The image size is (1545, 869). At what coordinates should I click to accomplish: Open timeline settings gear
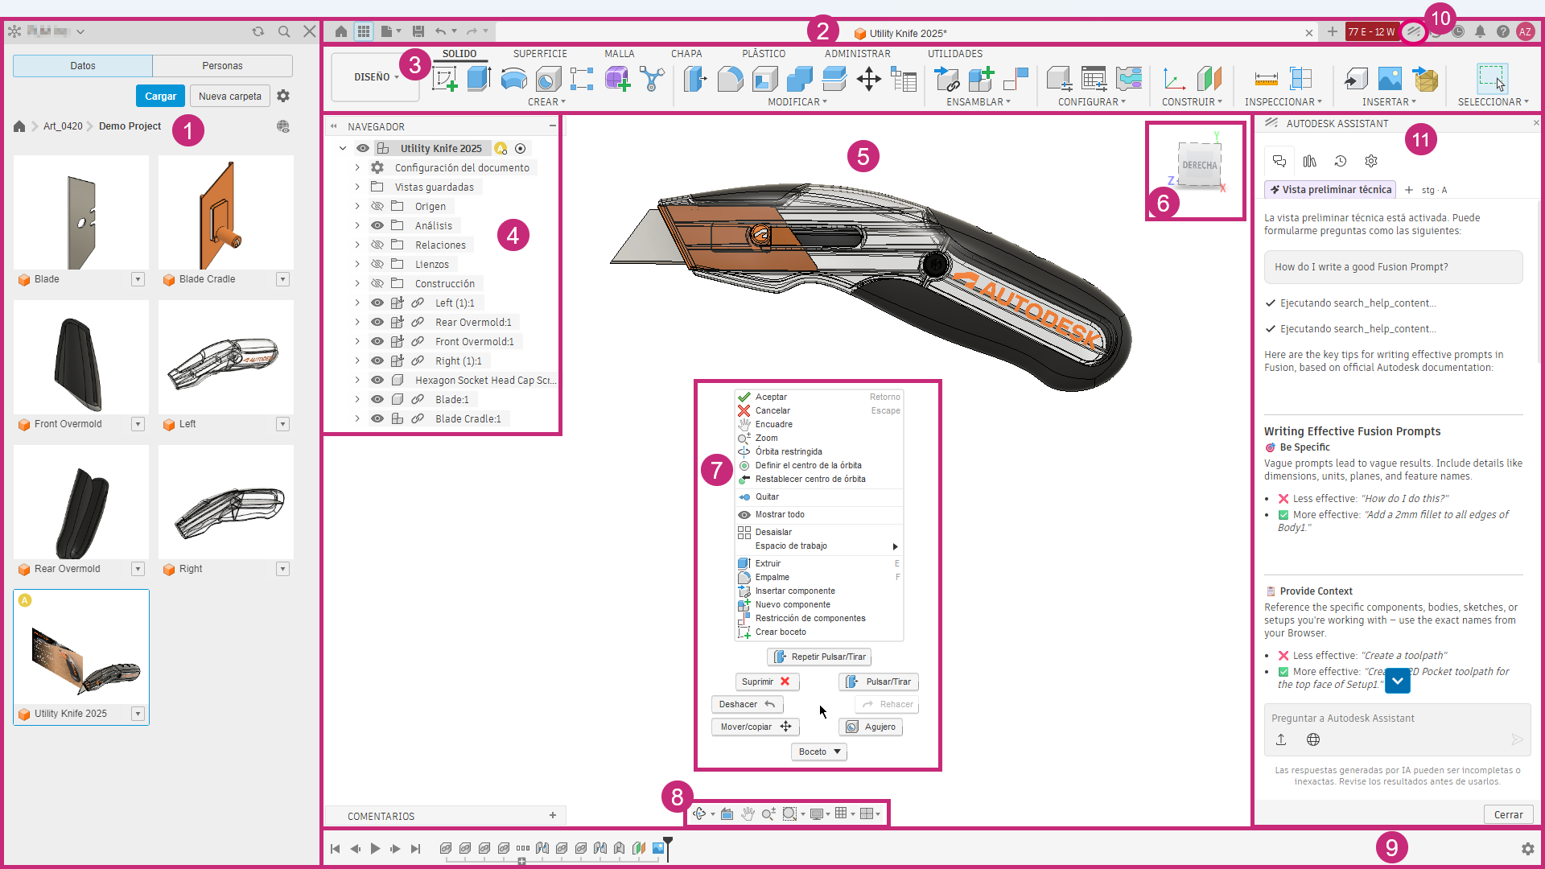1527,849
